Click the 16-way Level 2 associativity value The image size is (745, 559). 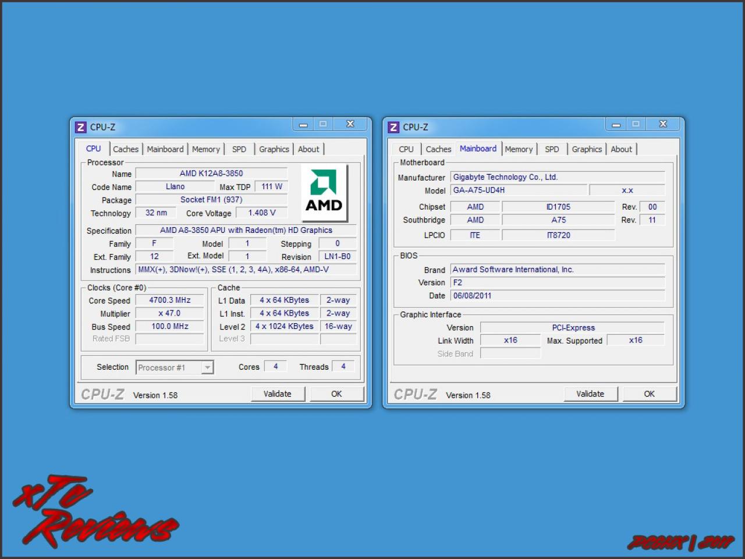click(338, 327)
